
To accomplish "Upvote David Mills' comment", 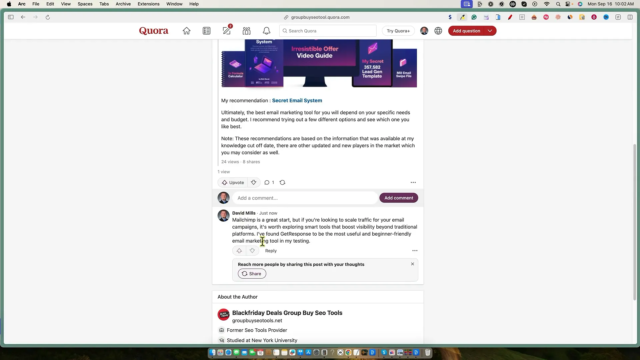I will 239,251.
